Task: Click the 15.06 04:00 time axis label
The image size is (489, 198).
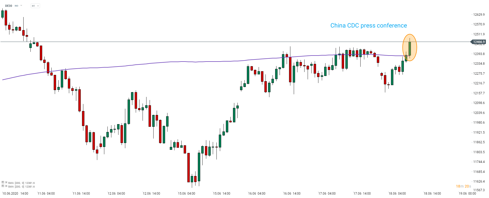Action: (x=186, y=194)
